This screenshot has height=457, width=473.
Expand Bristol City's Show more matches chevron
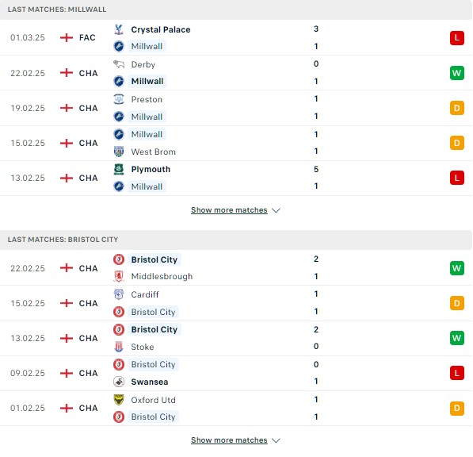coord(276,440)
